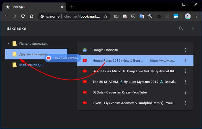Image resolution: width=202 pixels, height=129 pixels.
Task: Click the open-book library extension icon
Action: tap(125, 16)
